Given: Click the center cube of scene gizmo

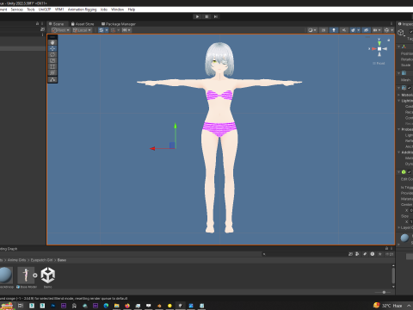Looking at the screenshot, I should coord(379,49).
